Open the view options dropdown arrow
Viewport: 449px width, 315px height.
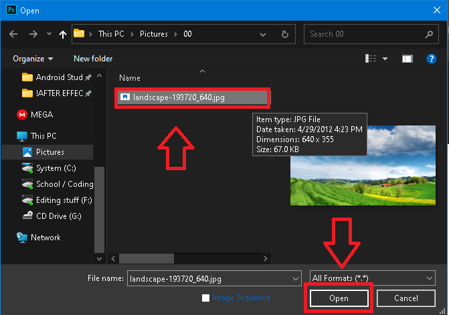point(385,59)
